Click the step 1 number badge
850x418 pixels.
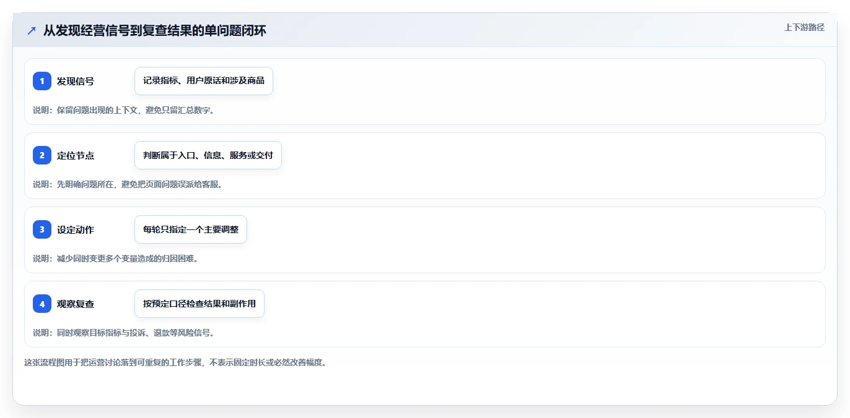click(42, 81)
